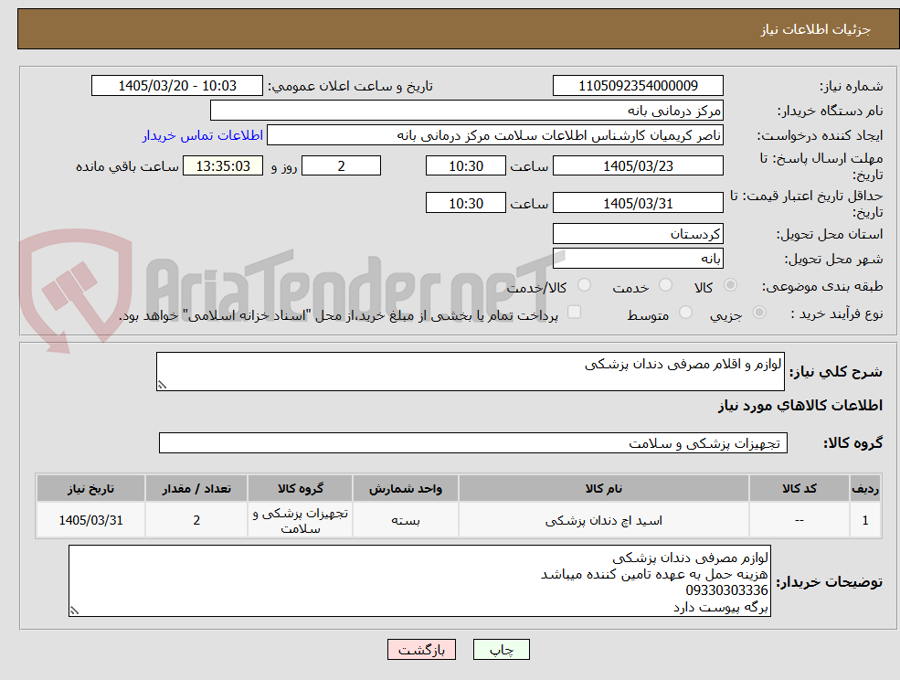Click the واحد شمارش column header

[x=406, y=488]
